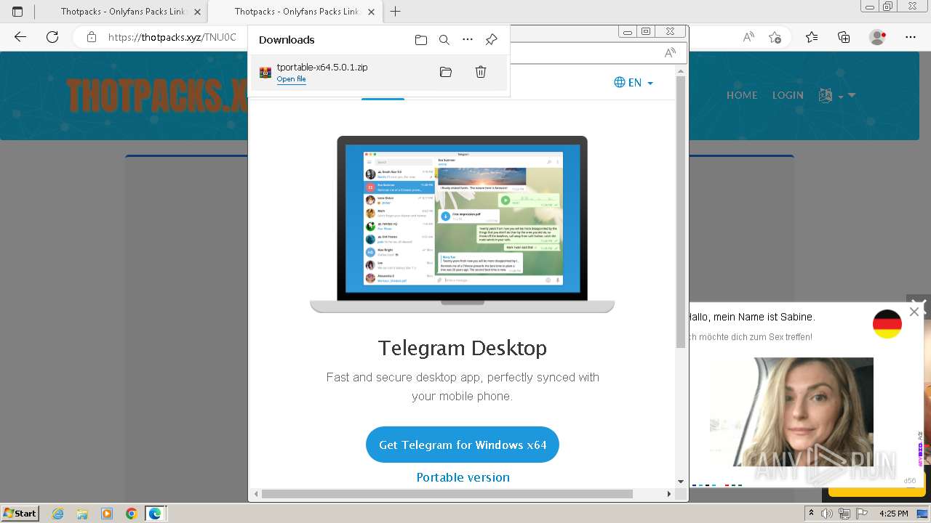Open the Edge profile avatar
The width and height of the screenshot is (931, 523).
[878, 37]
